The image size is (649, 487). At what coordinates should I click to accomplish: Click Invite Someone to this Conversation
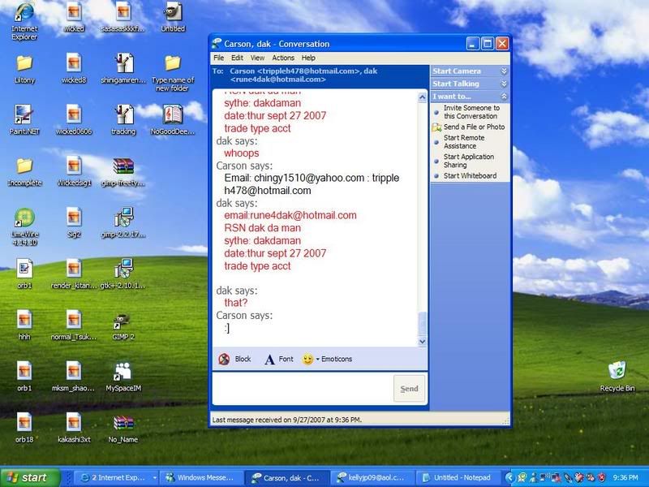[471, 112]
